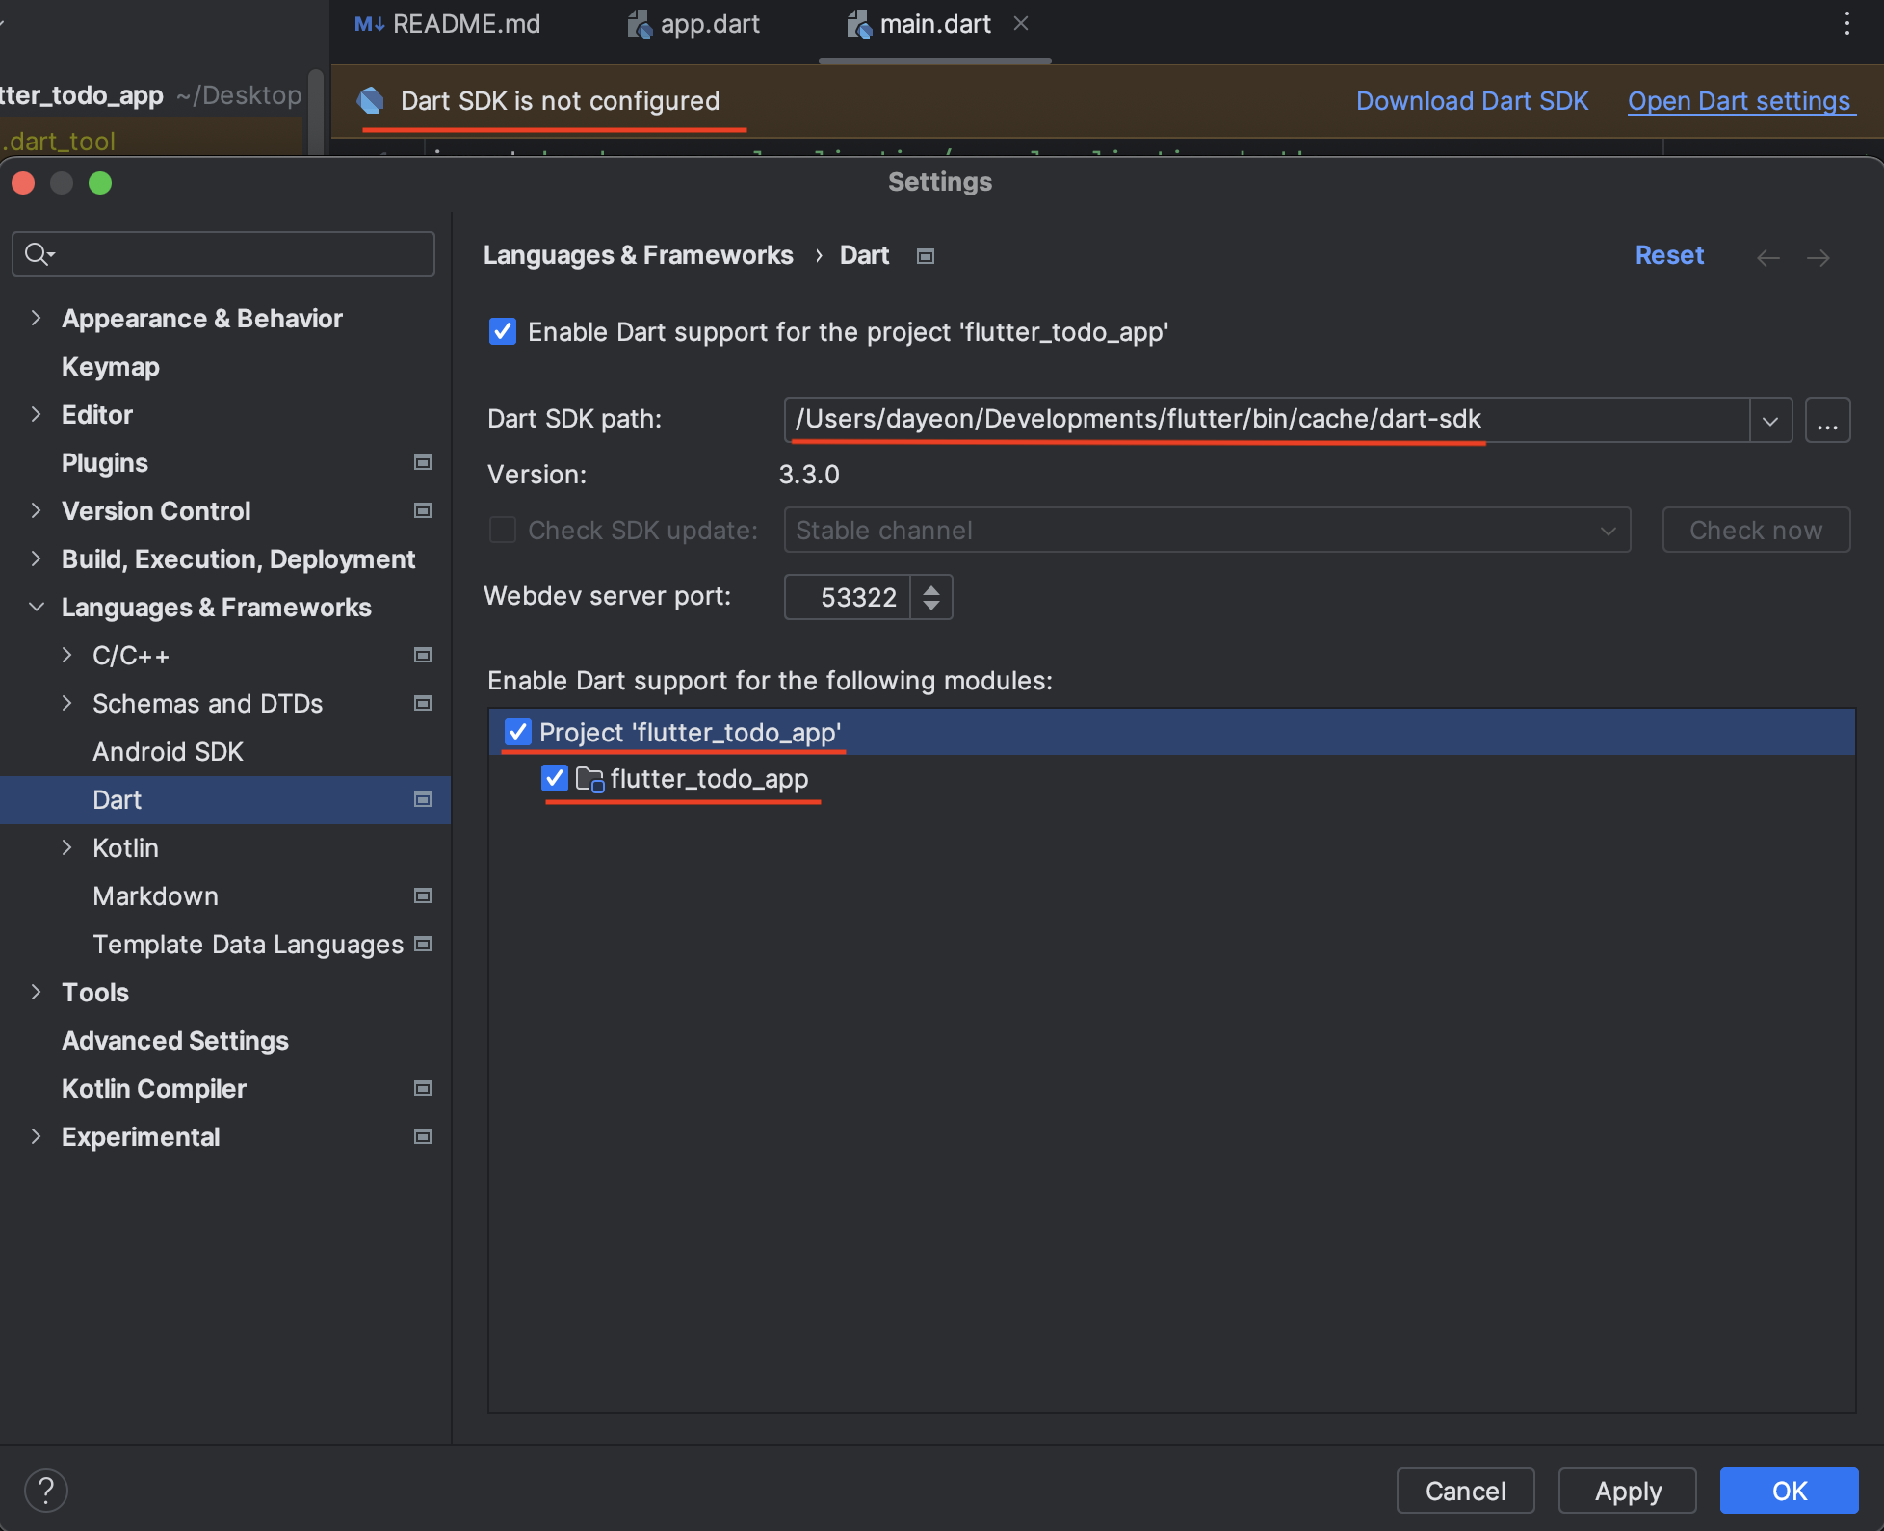Click the browse button next to the Dart SDK path

pyautogui.click(x=1826, y=420)
